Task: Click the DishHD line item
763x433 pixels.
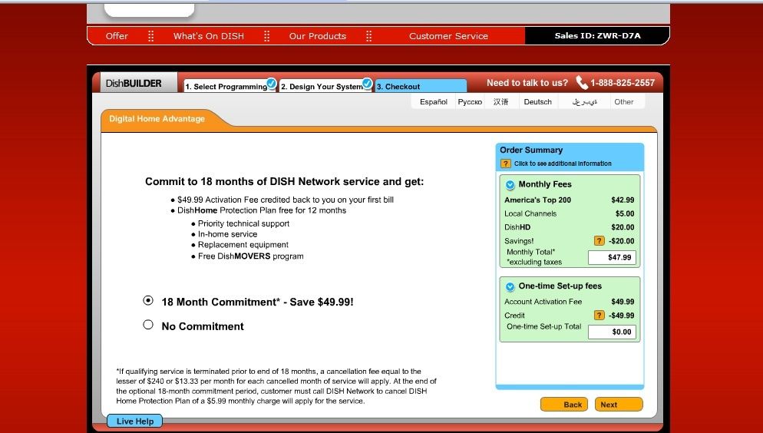Action: [x=569, y=227]
